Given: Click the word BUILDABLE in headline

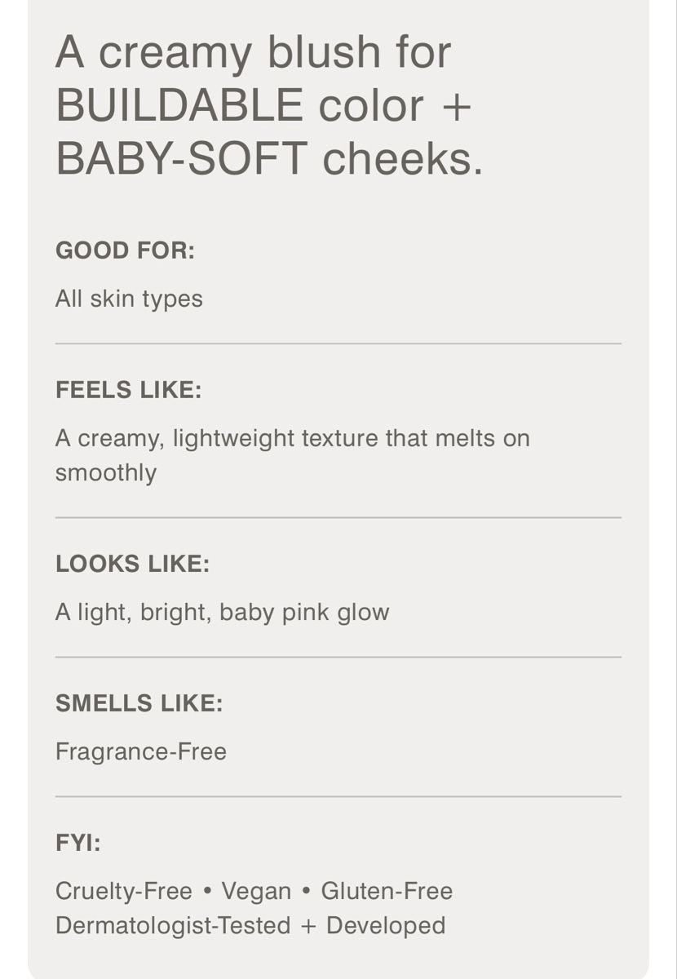Looking at the screenshot, I should (180, 106).
